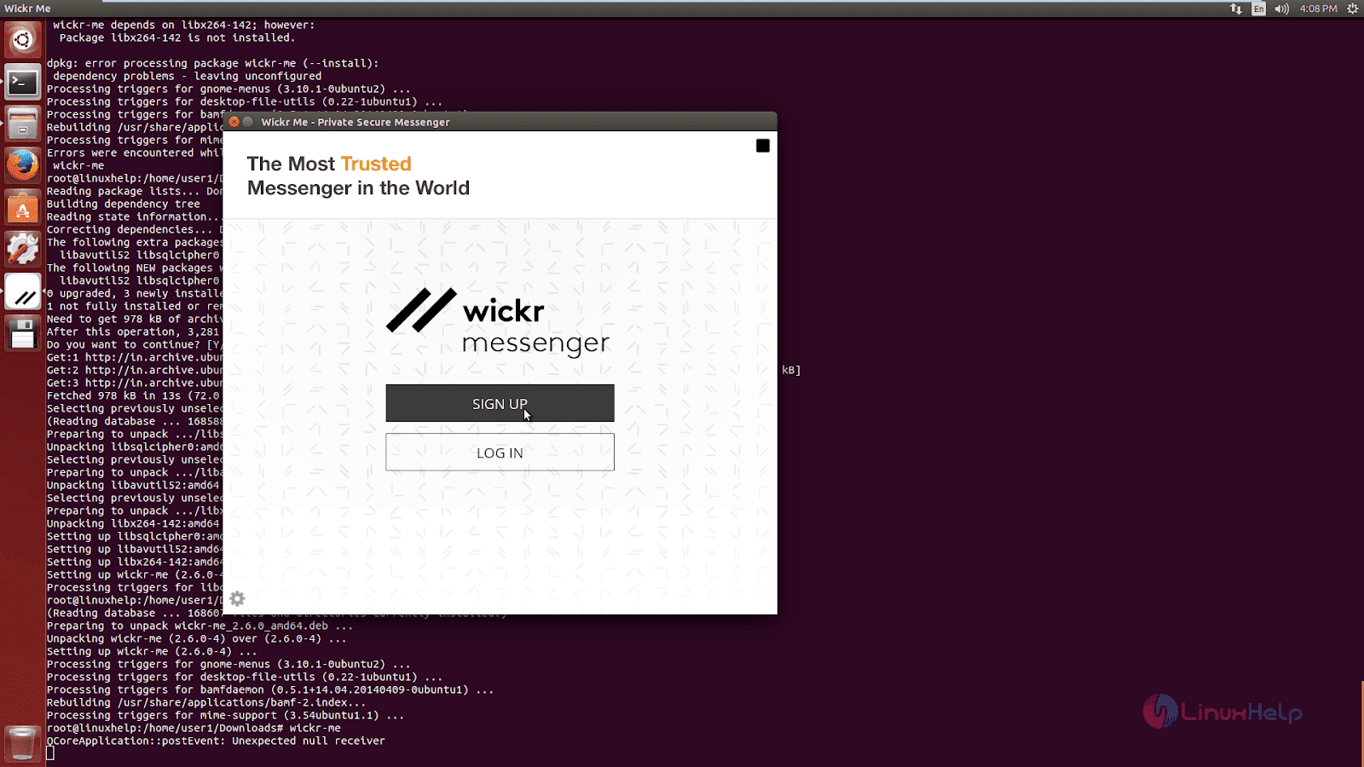The height and width of the screenshot is (767, 1364).
Task: Click the LOG IN button
Action: pos(500,453)
